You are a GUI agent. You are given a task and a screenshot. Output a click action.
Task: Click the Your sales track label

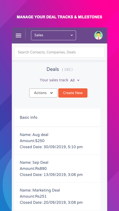(54, 80)
